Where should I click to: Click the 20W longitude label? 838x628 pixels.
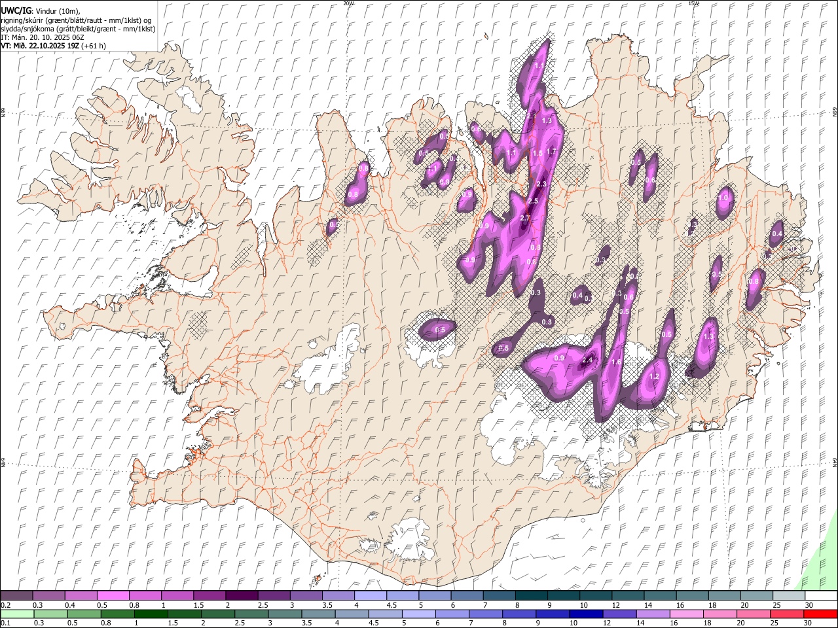(348, 3)
